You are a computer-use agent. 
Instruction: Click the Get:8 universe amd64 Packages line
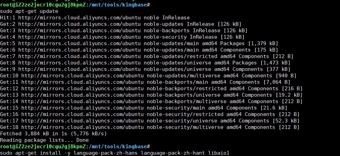point(145,63)
